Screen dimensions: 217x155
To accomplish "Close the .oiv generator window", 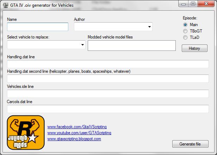I will pos(206,4).
